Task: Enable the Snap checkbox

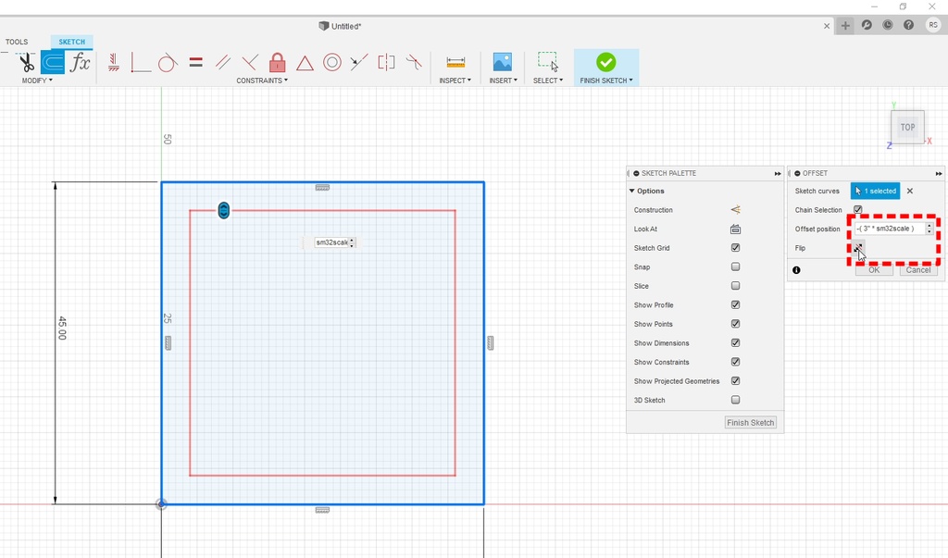Action: (735, 267)
